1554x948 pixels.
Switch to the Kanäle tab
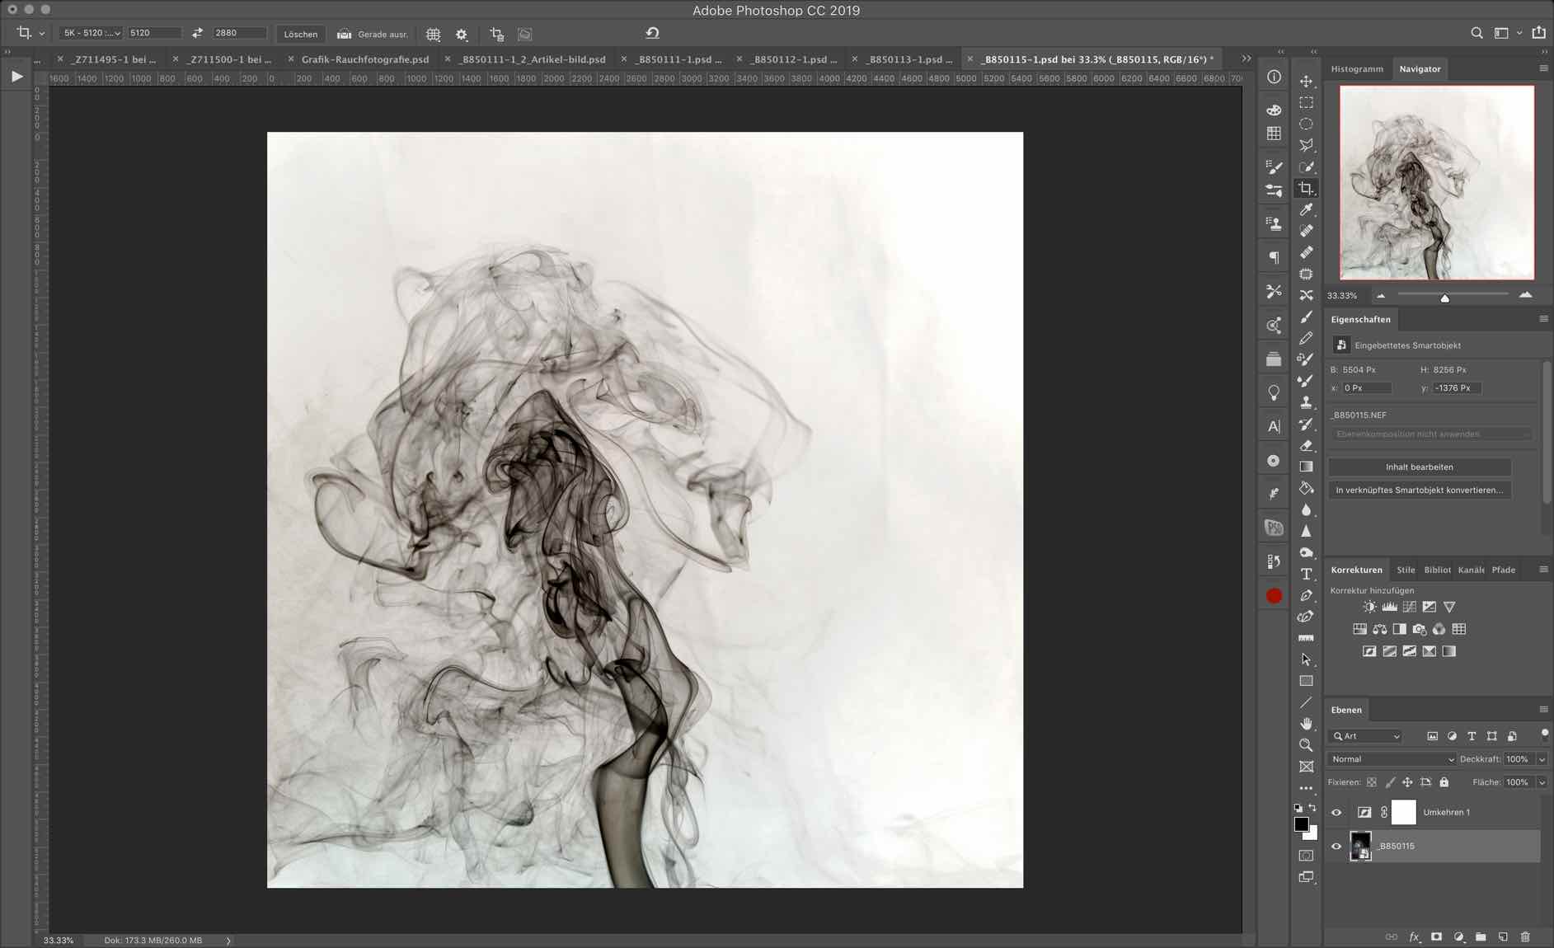1470,570
